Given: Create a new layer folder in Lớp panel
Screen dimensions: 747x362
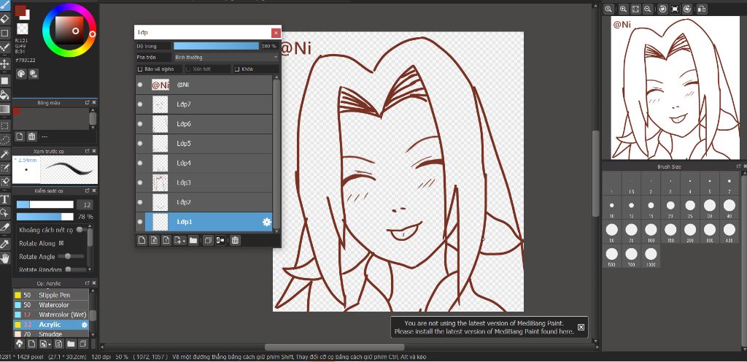Looking at the screenshot, I should [x=193, y=241].
